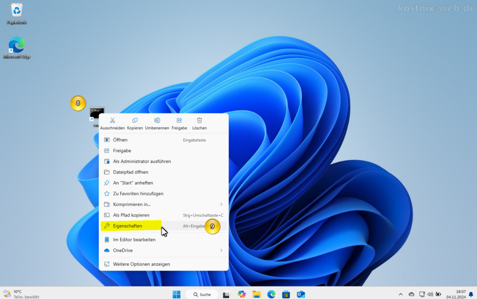Open notifications bell icon
This screenshot has width=477, height=299.
click(x=471, y=294)
